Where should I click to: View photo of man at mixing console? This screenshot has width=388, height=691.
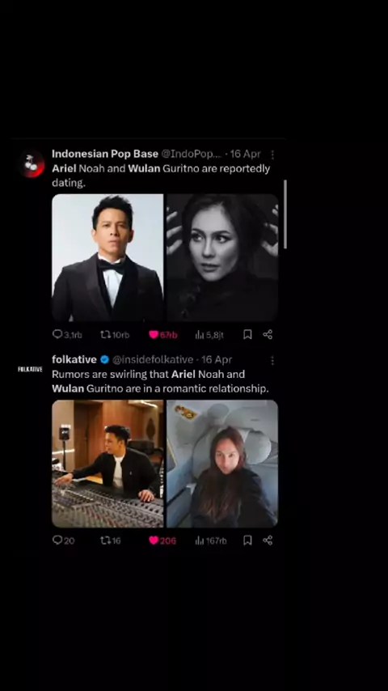coord(108,464)
